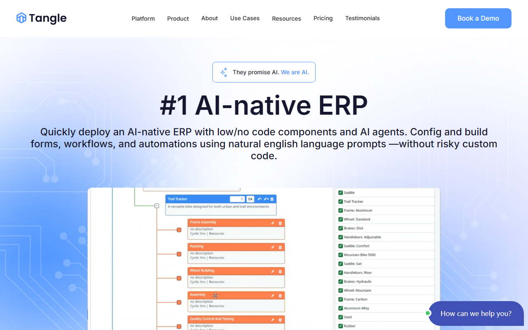Image resolution: width=528 pixels, height=330 pixels.
Task: Click the orange square handle beside Wheel Building
Action: tap(179, 278)
